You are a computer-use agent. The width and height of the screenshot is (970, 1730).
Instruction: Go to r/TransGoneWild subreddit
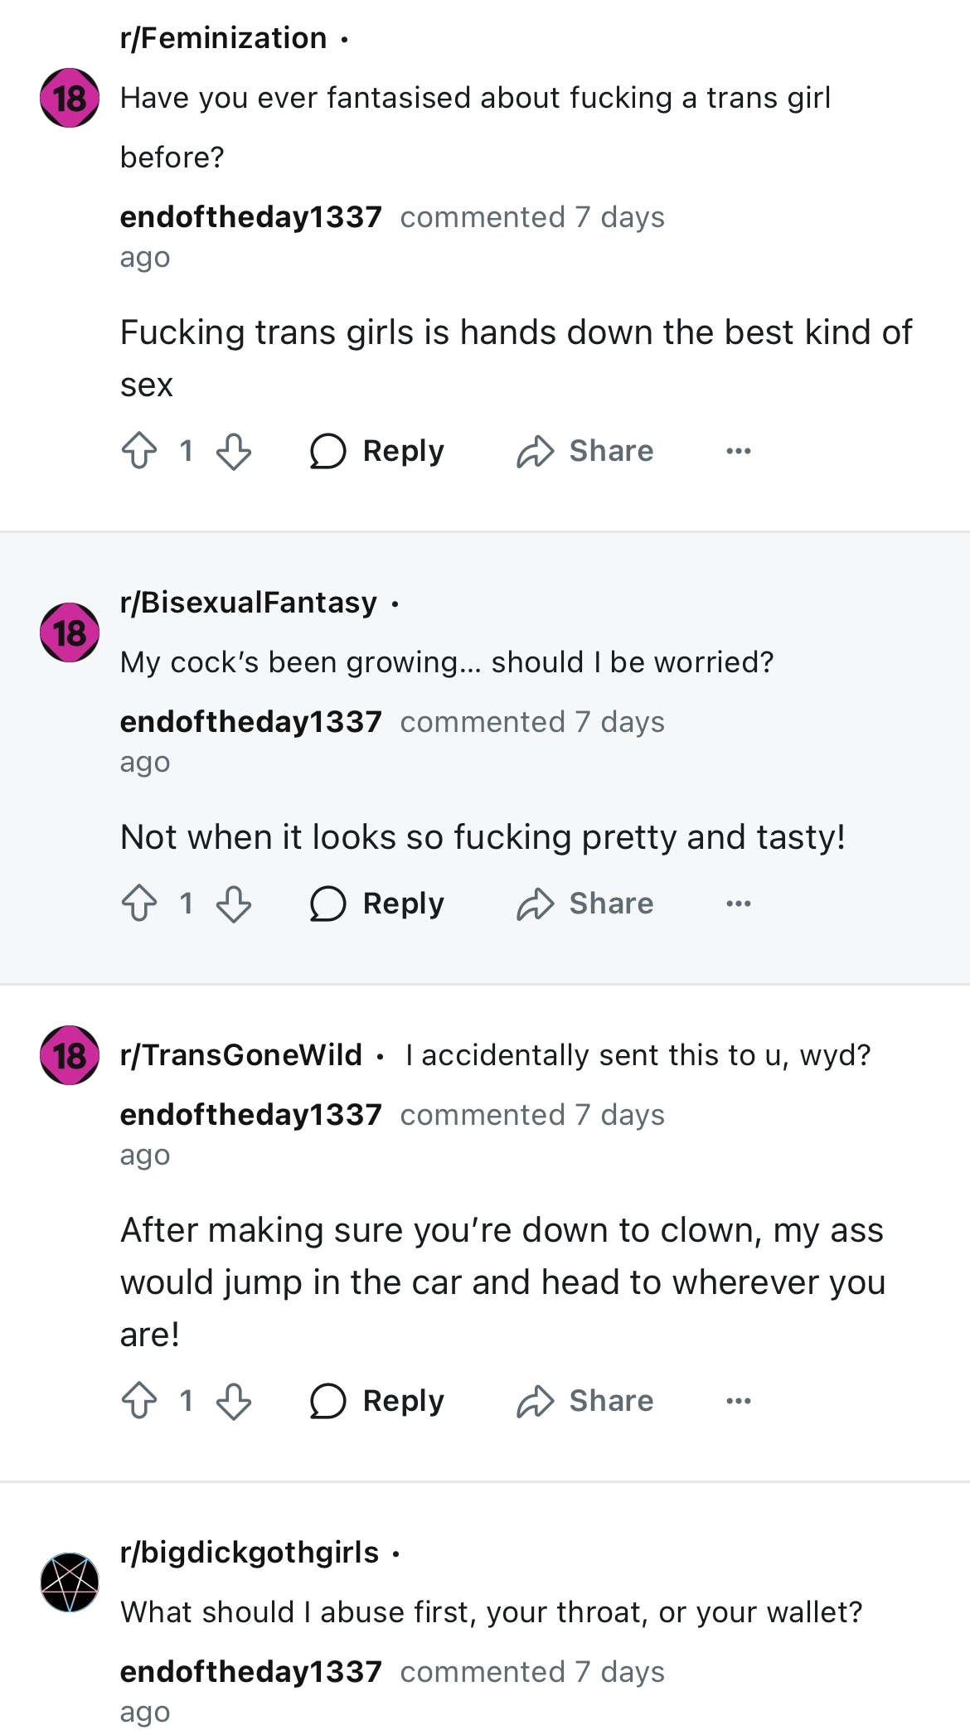pos(241,1055)
